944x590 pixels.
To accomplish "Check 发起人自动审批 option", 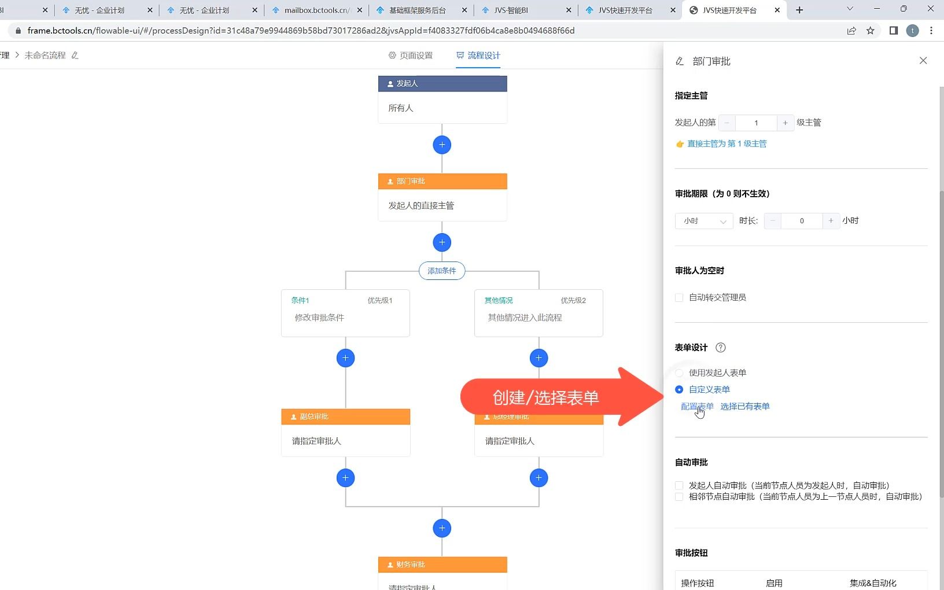I will point(679,486).
